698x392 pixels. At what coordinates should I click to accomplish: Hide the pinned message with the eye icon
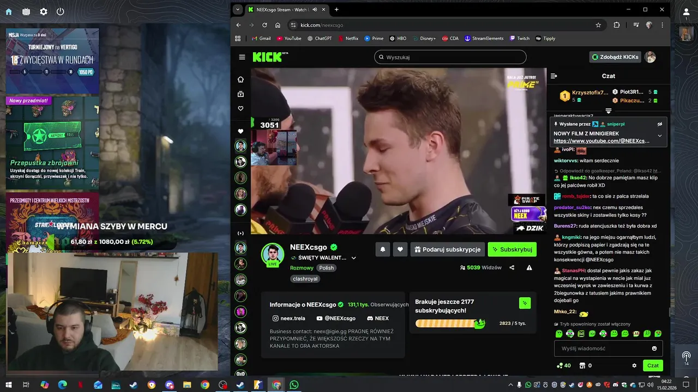click(x=659, y=124)
